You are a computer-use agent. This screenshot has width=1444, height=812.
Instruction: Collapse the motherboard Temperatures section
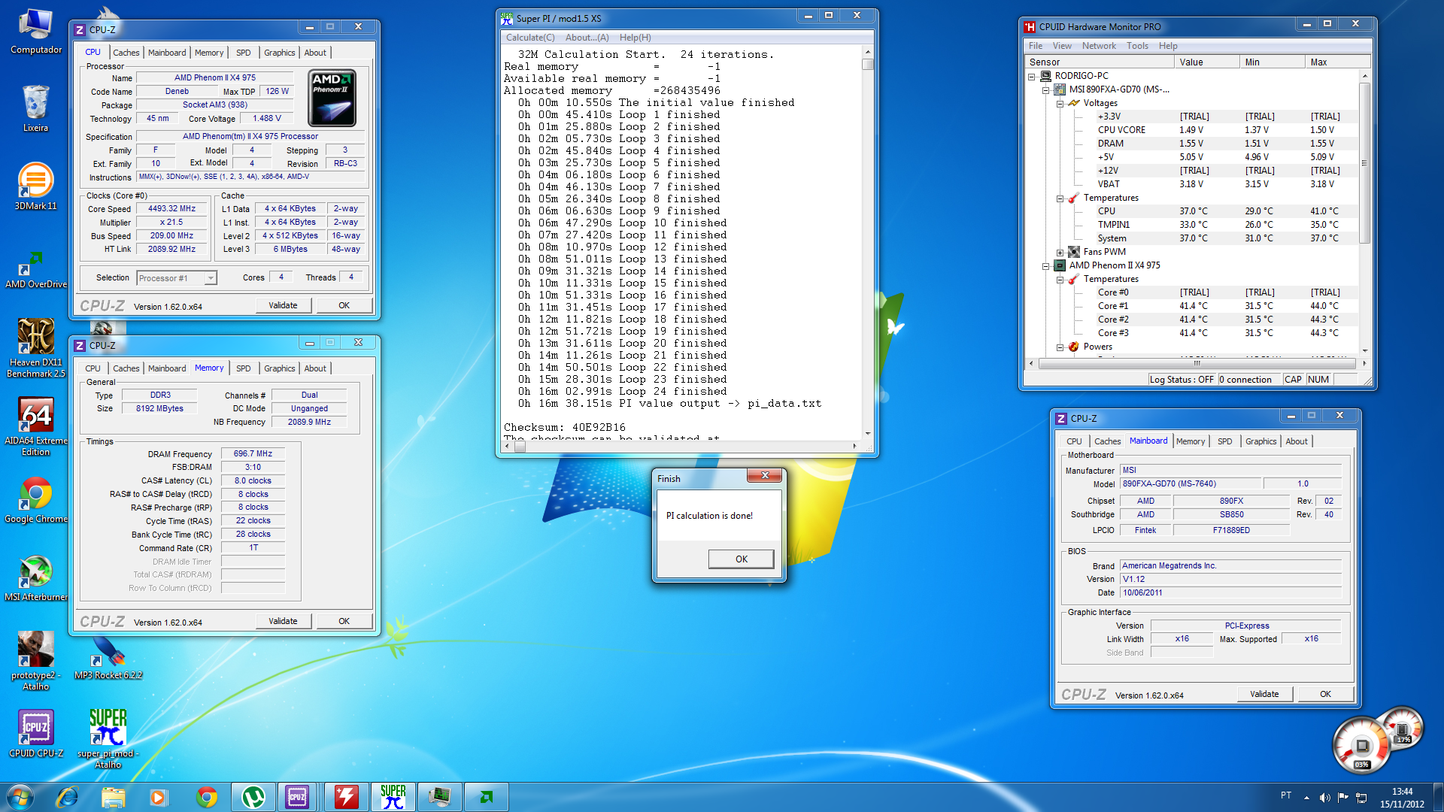(1060, 198)
